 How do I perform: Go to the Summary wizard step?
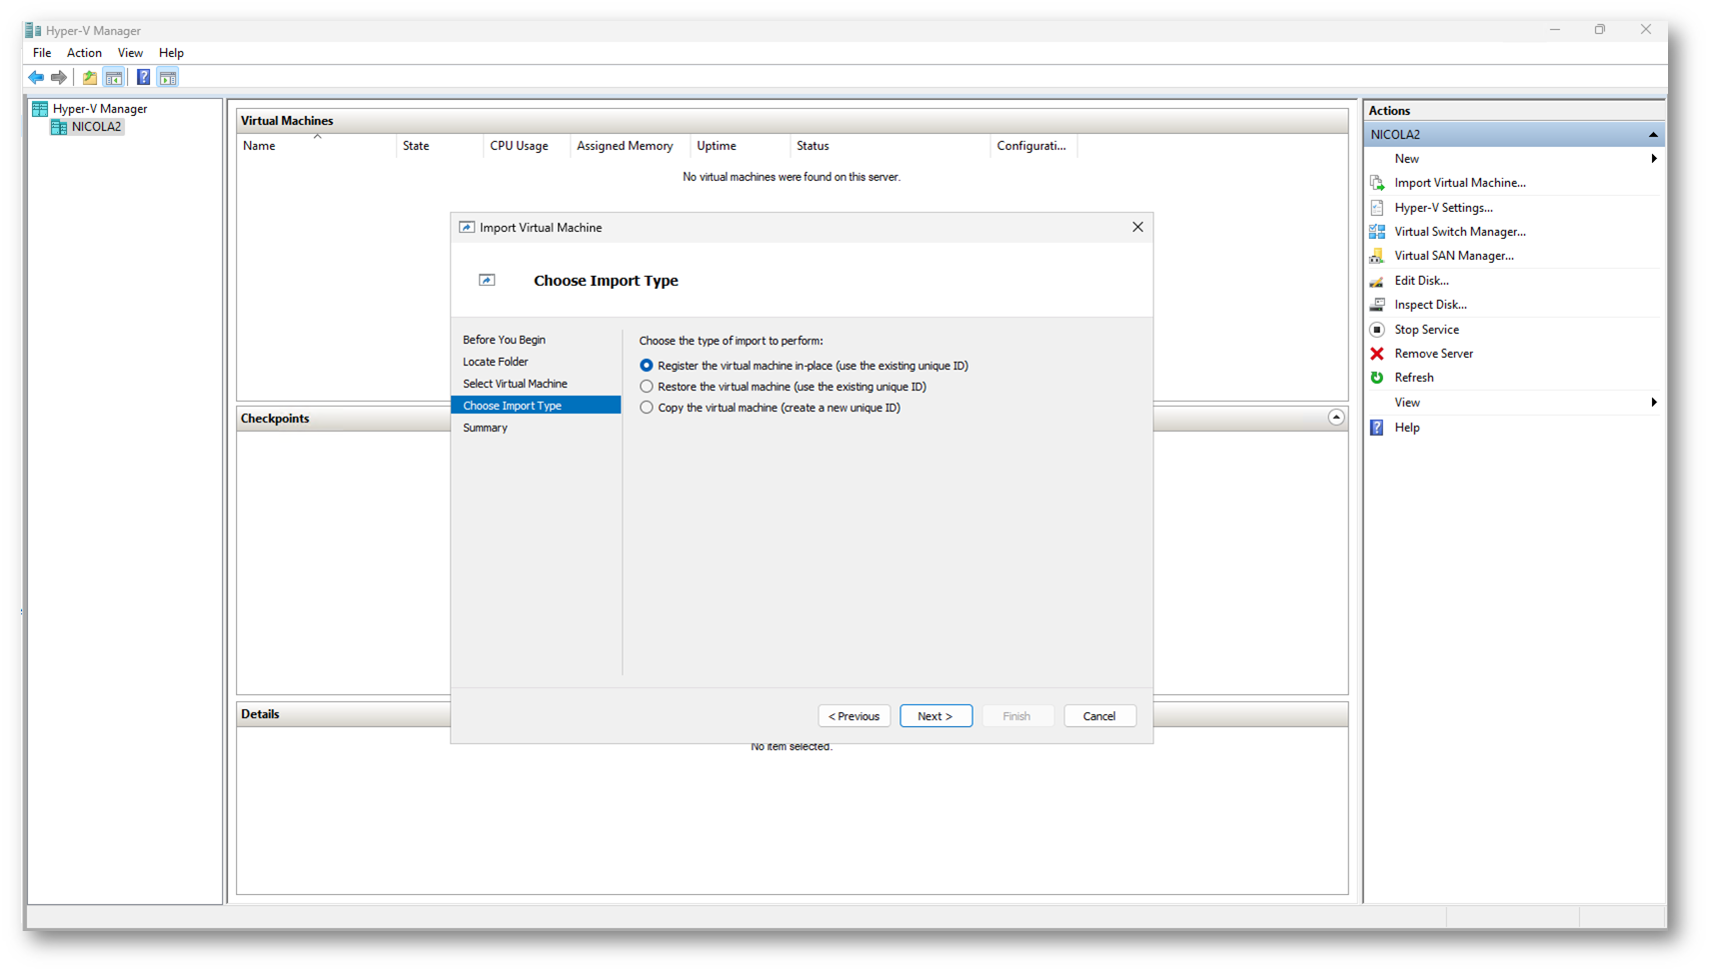pyautogui.click(x=485, y=428)
